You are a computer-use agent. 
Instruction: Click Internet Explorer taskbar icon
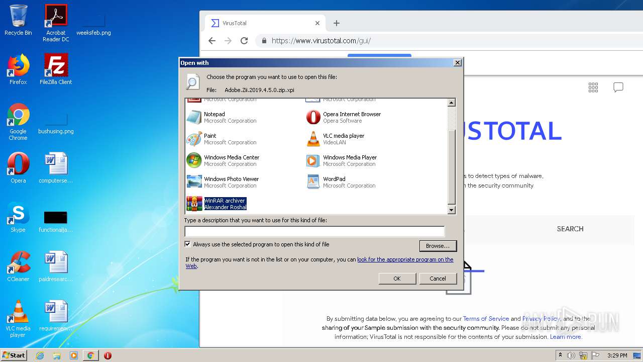pyautogui.click(x=40, y=355)
